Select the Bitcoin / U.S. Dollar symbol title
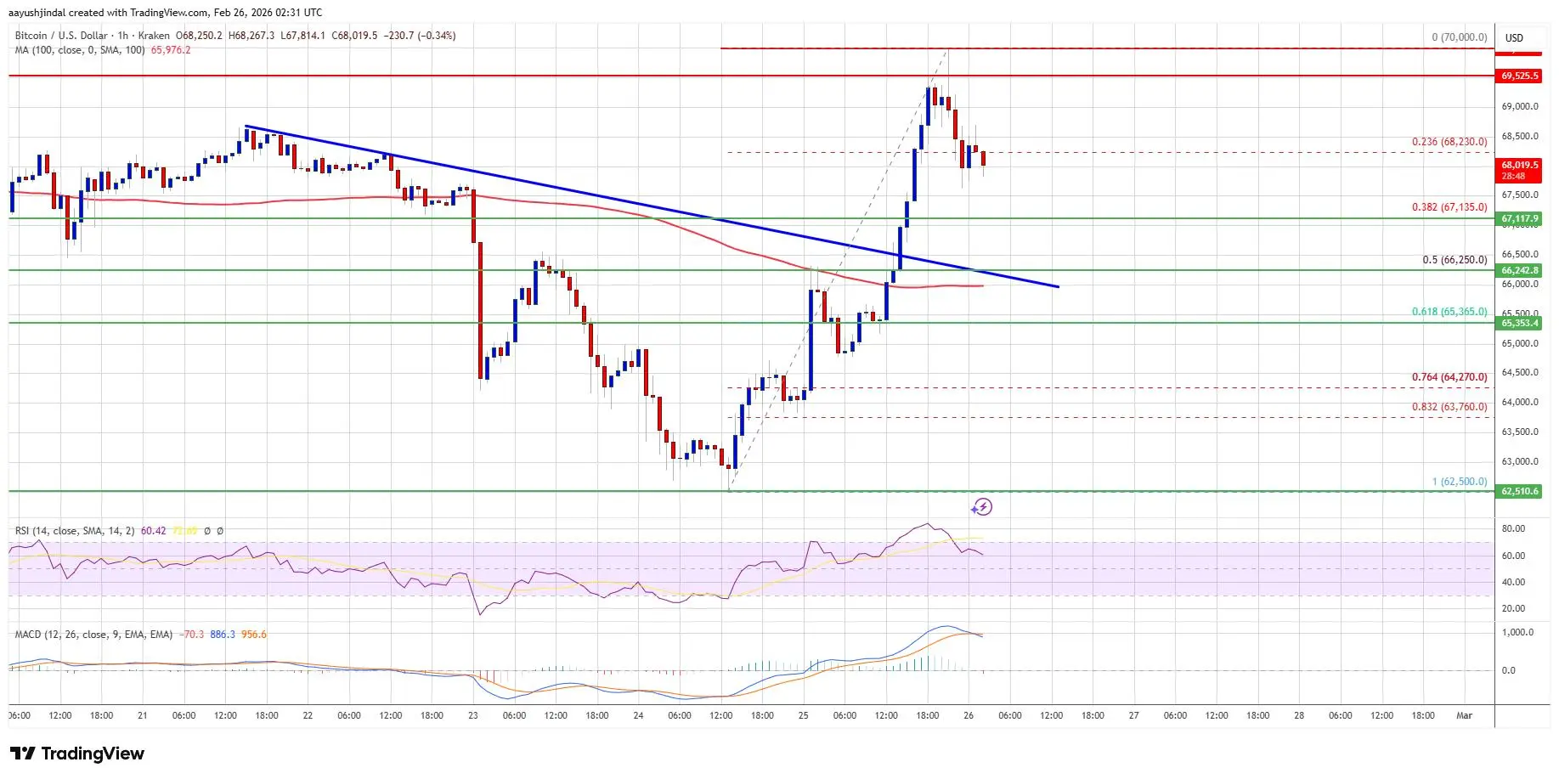 (62, 36)
